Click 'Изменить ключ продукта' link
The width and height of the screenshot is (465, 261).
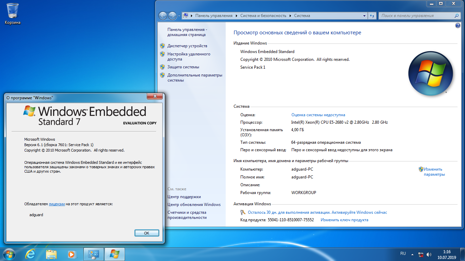click(344, 220)
